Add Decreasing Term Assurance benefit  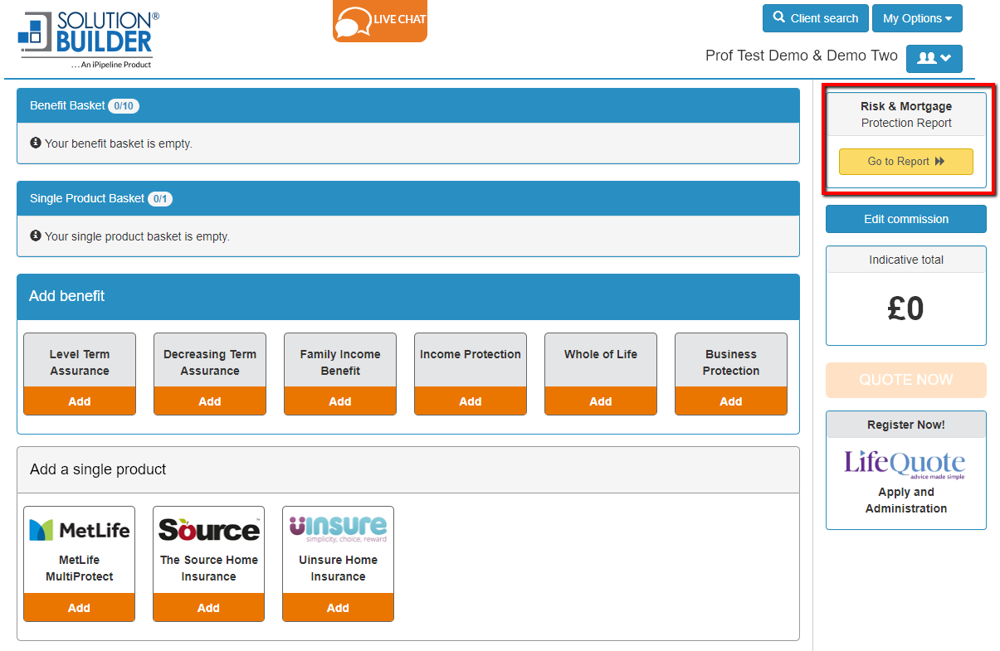210,401
